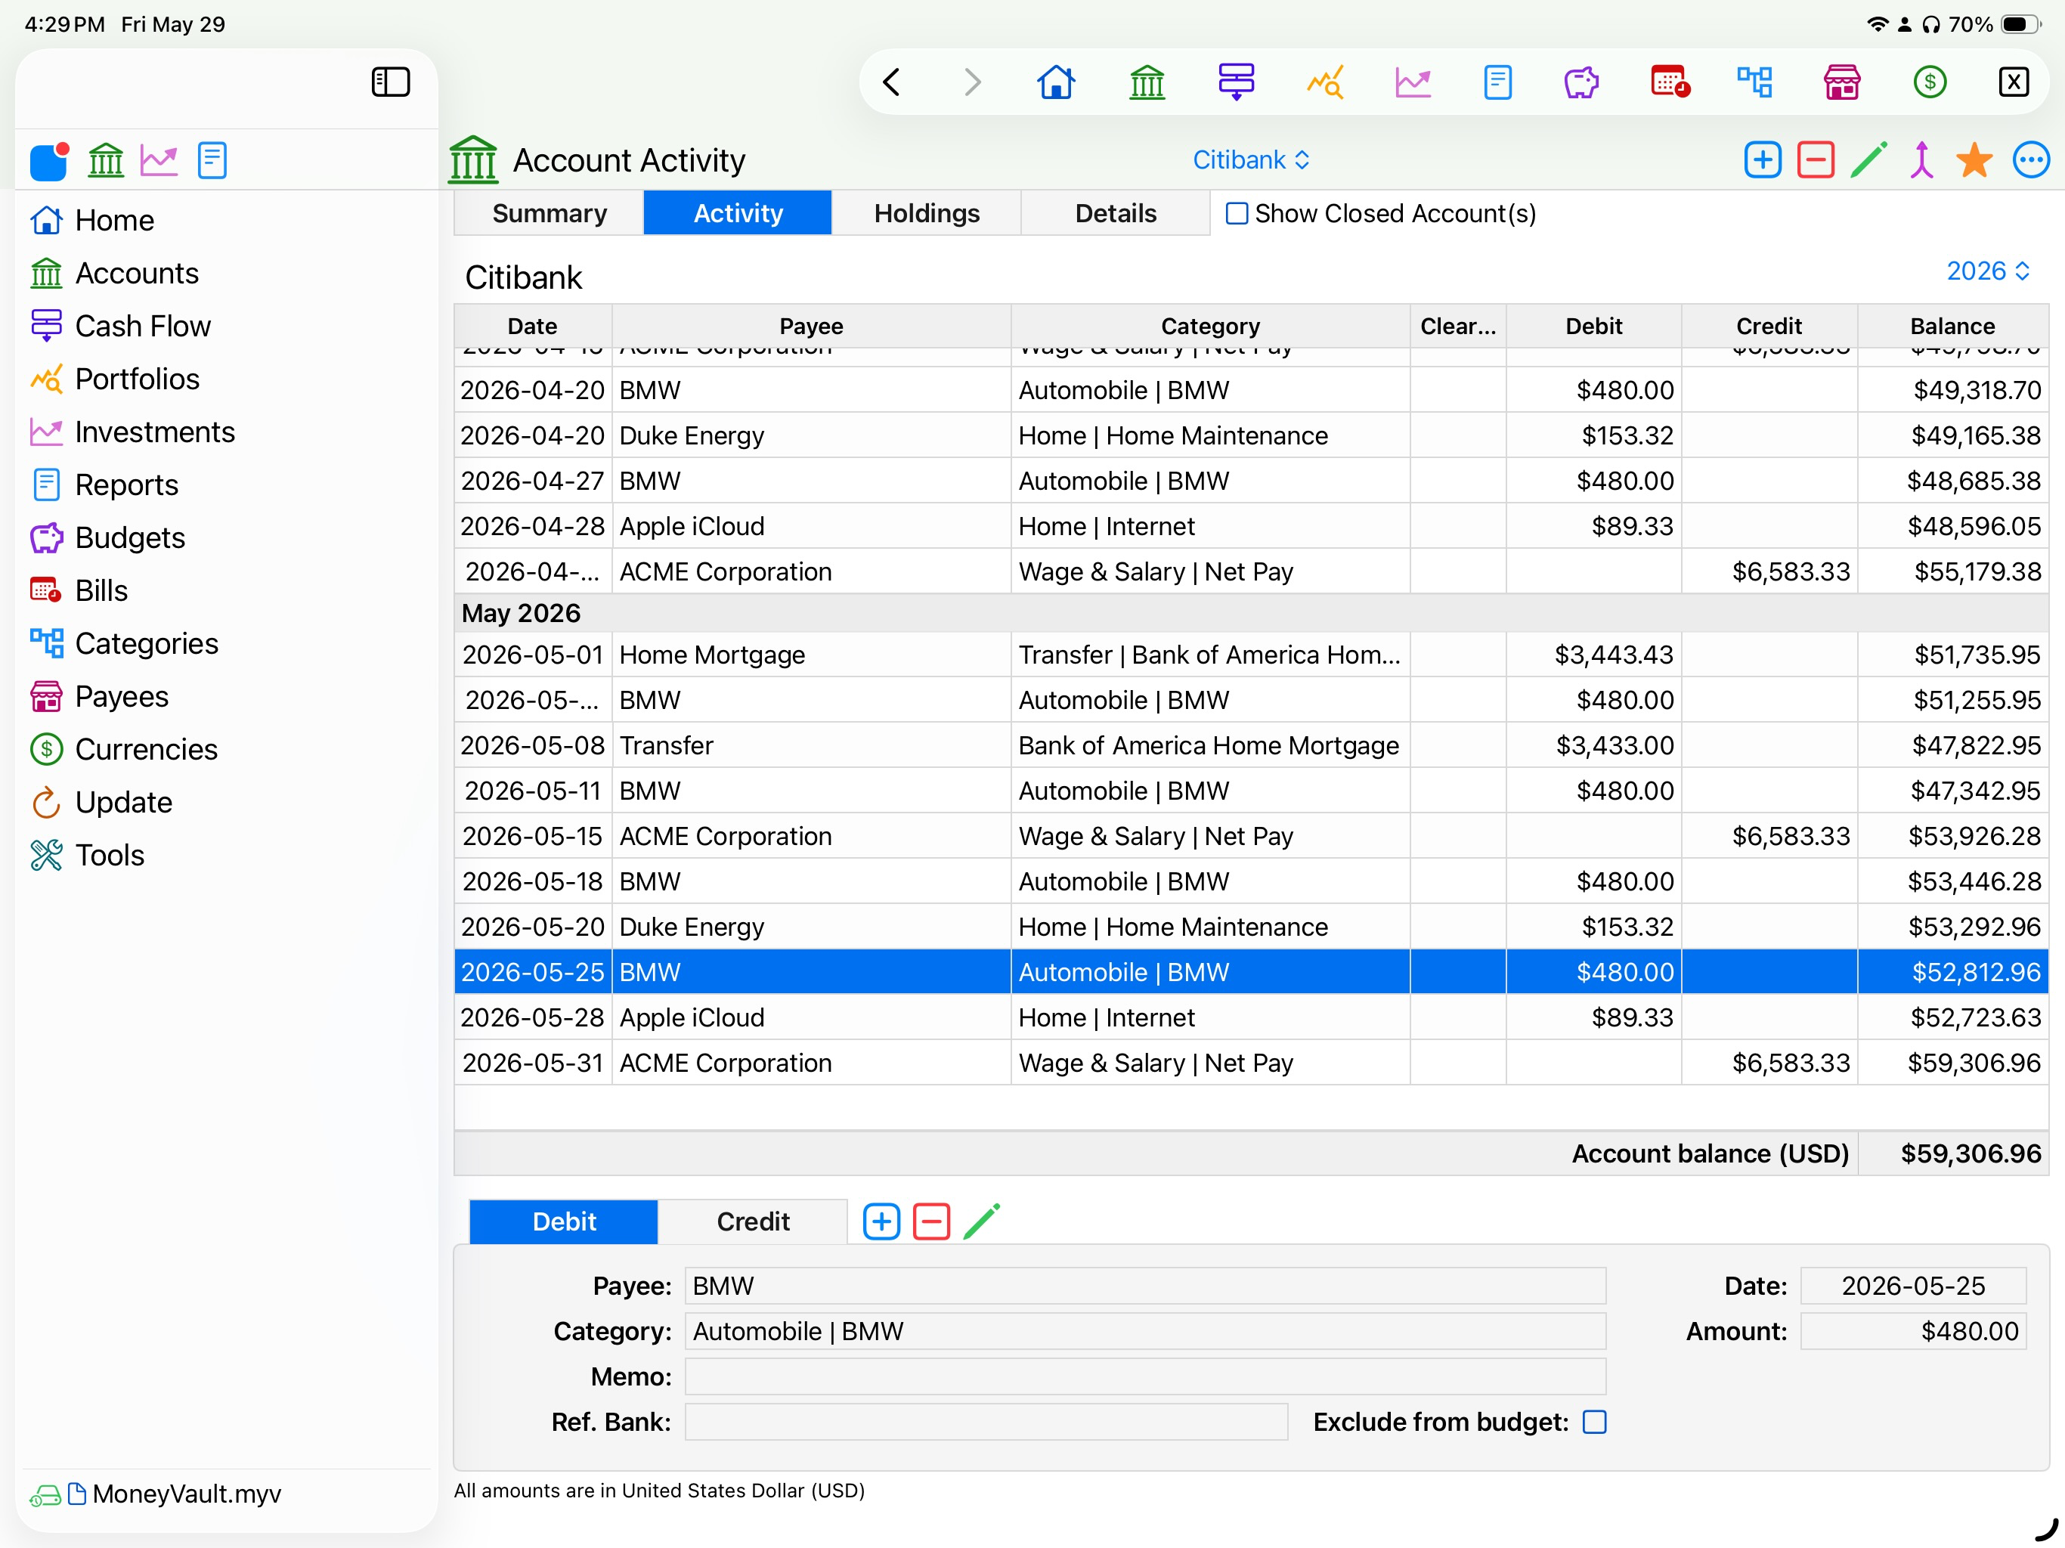Viewport: 2065px width, 1548px height.
Task: Open Cash Flow icon in top toolbar
Action: click(x=1236, y=82)
